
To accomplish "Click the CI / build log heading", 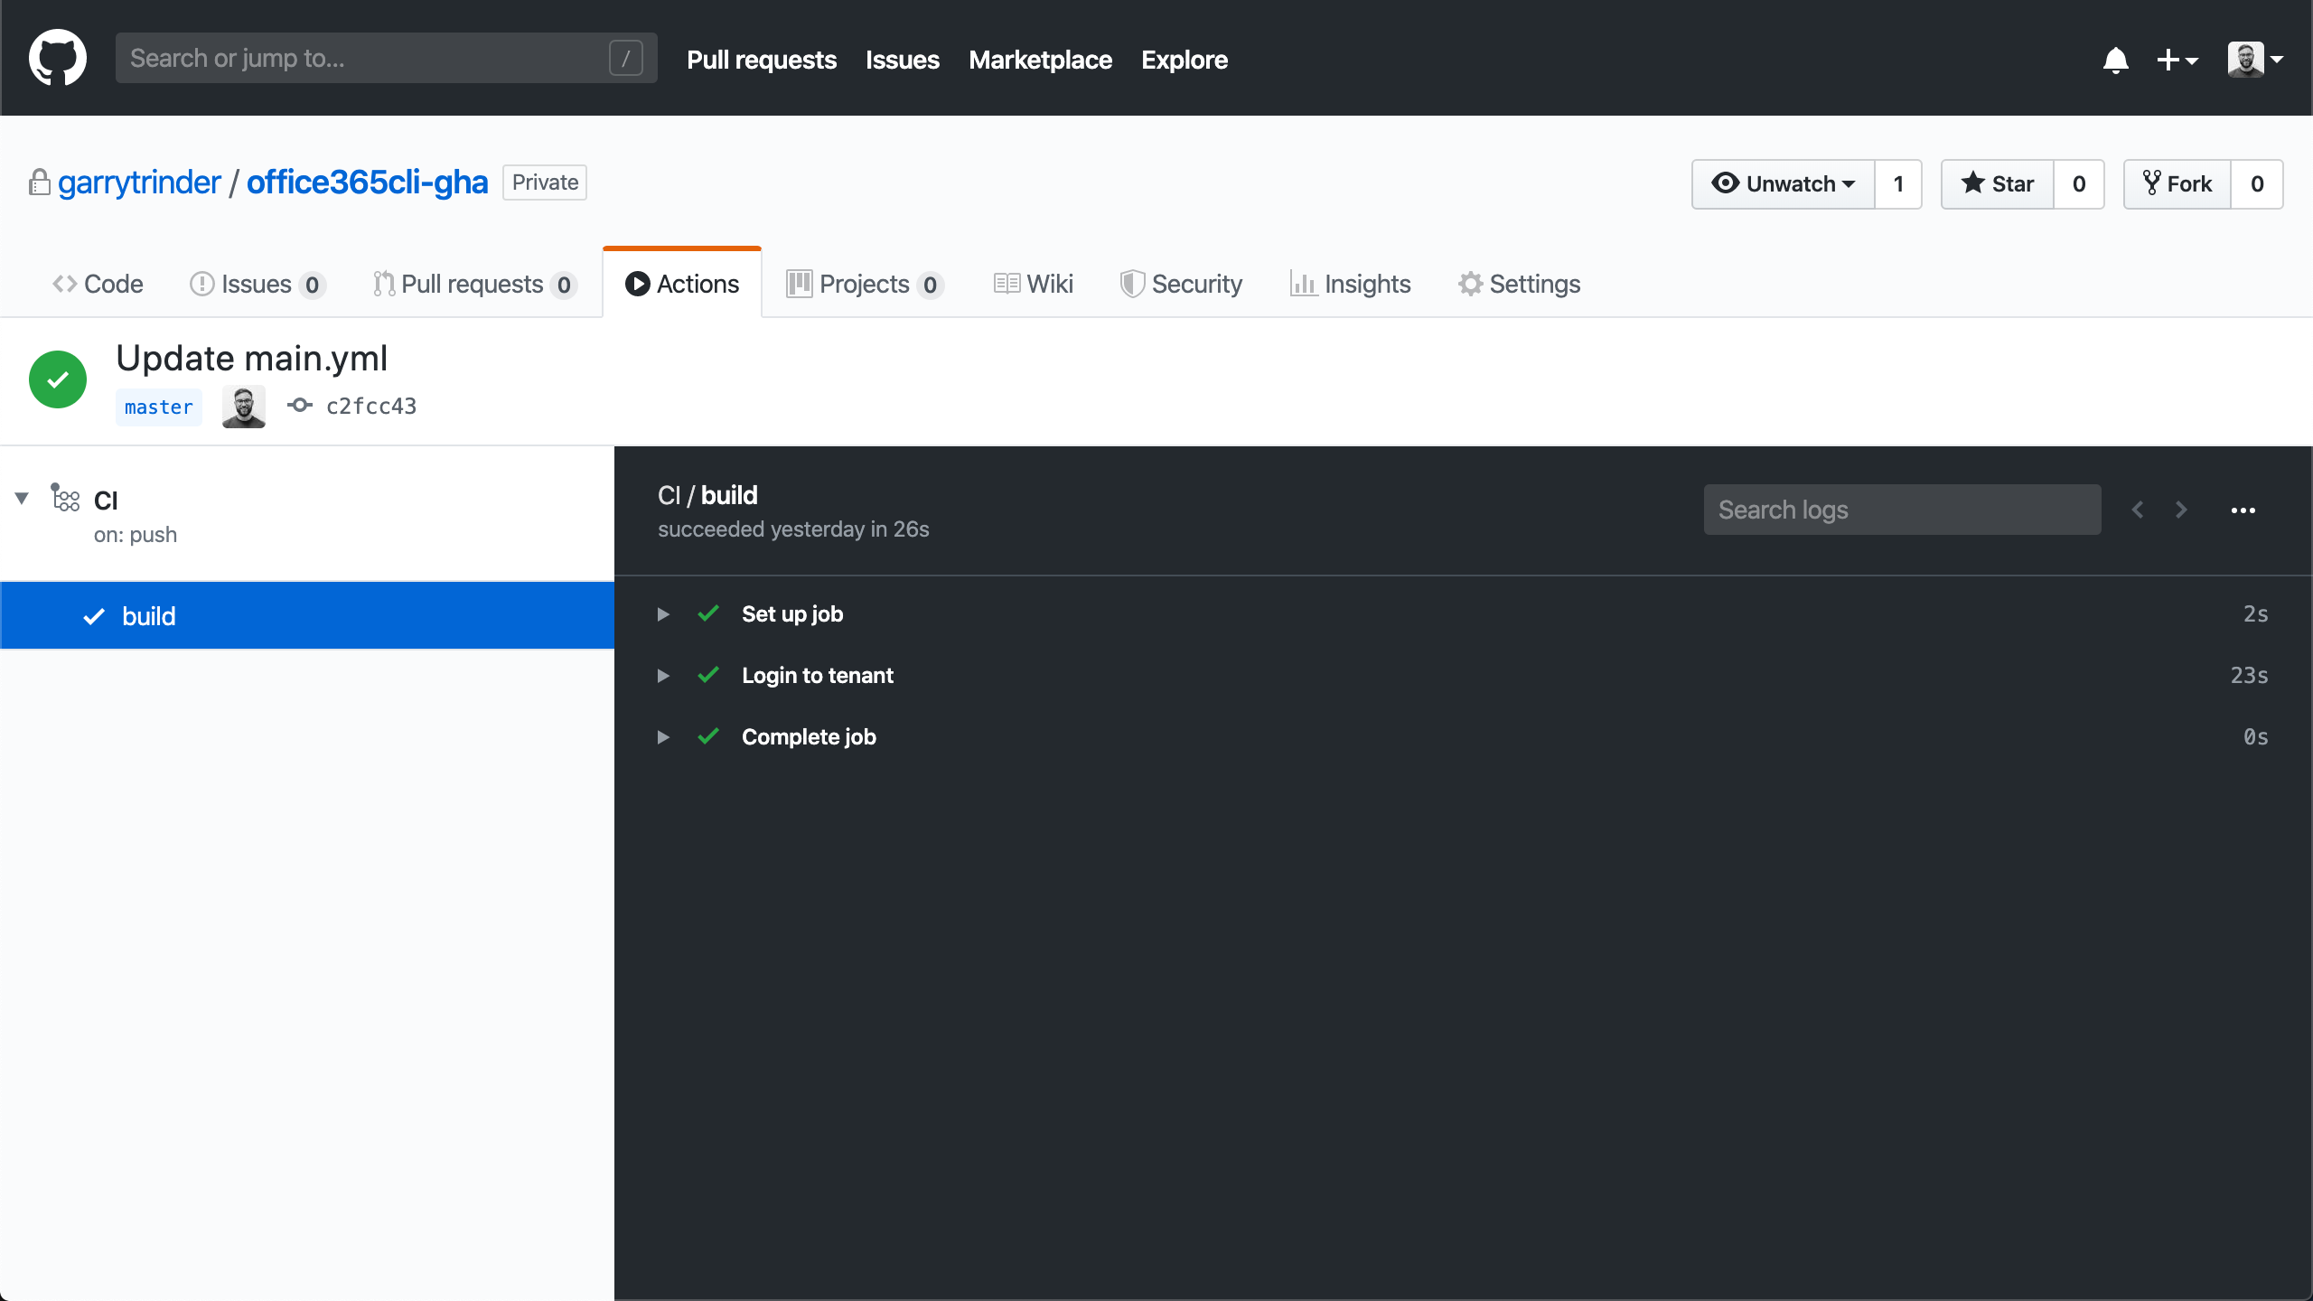I will 707,495.
